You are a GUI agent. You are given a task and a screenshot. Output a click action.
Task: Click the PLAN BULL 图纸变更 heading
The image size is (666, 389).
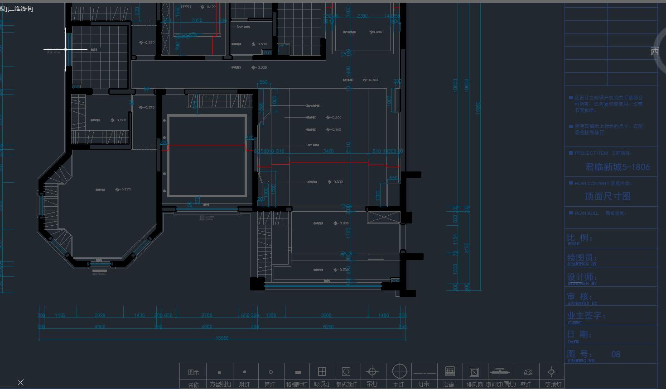coord(600,213)
